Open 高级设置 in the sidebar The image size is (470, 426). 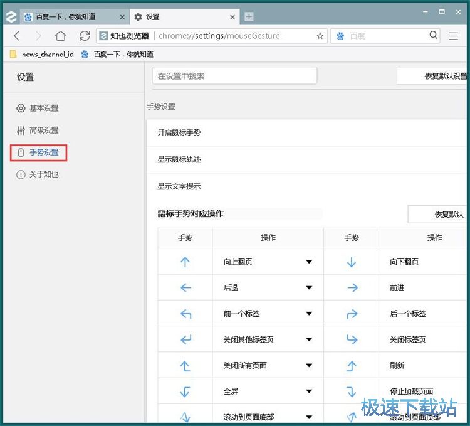tap(38, 130)
